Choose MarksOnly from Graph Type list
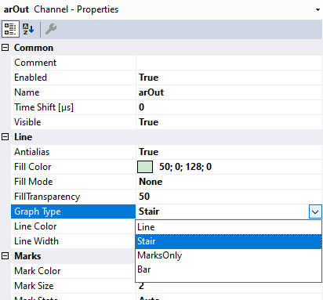 point(228,255)
